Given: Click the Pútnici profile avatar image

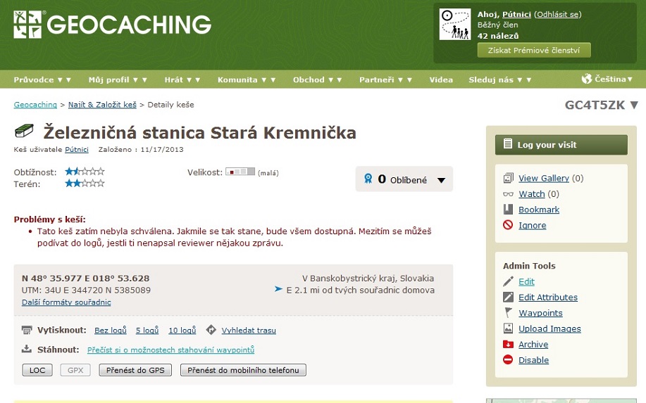Looking at the screenshot, I should pos(455,25).
